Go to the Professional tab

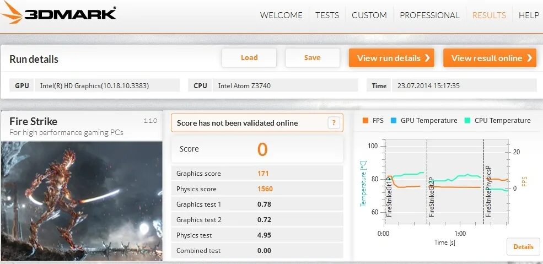click(x=429, y=15)
